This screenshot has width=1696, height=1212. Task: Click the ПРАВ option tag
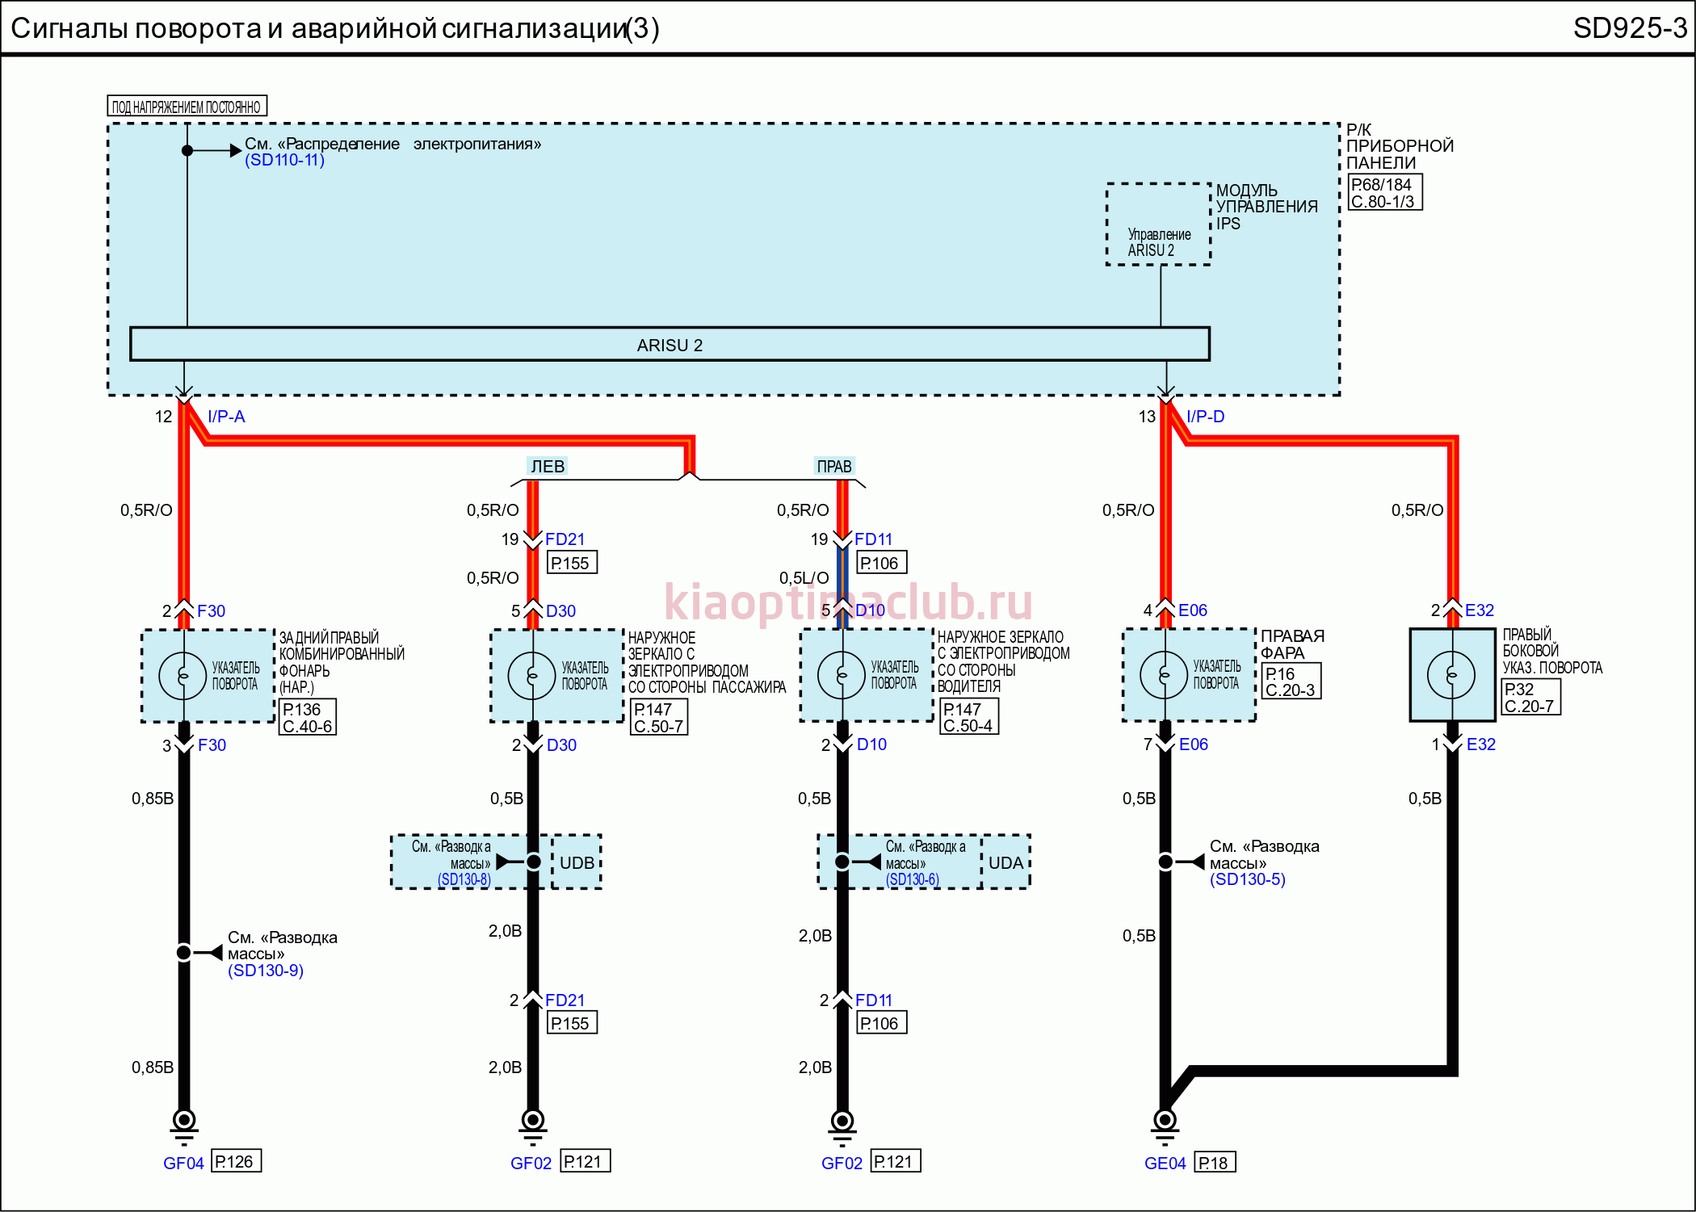pyautogui.click(x=834, y=466)
